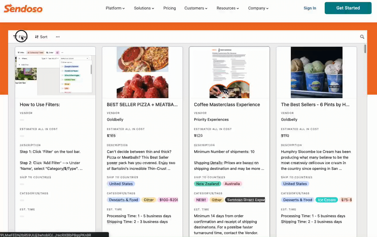Click the search magnifier icon

(x=362, y=37)
